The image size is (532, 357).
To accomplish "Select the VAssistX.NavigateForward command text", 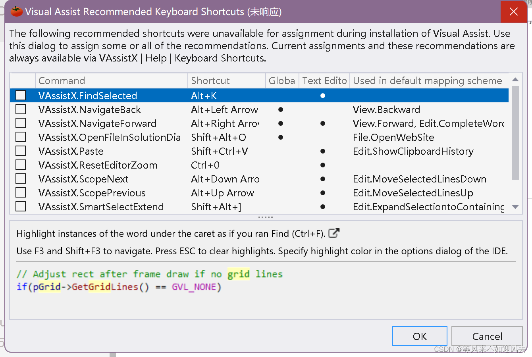I will tap(98, 123).
